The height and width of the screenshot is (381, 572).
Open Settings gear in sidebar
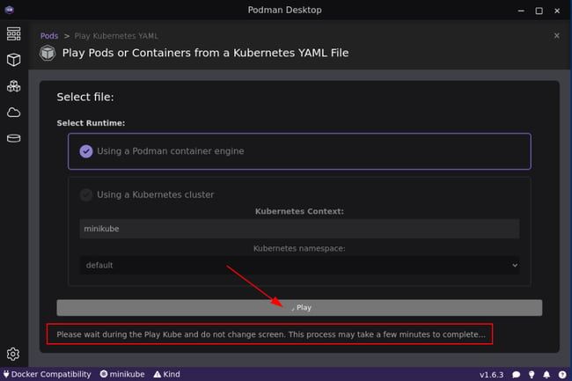pyautogui.click(x=13, y=354)
